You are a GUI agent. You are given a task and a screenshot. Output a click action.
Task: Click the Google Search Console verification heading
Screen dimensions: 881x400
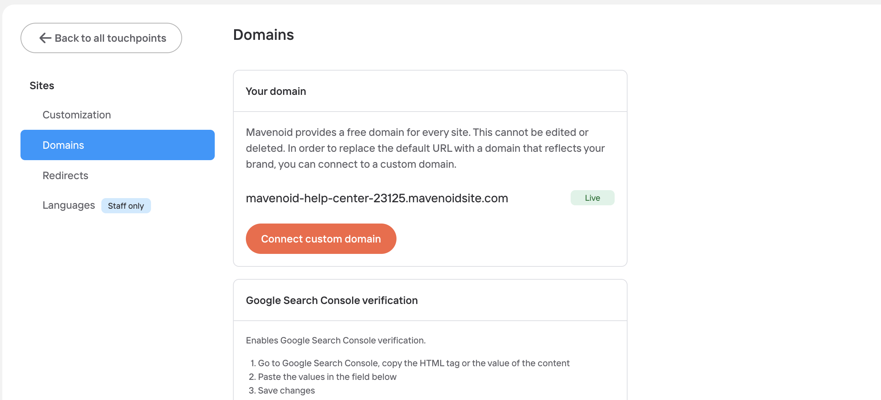point(332,301)
